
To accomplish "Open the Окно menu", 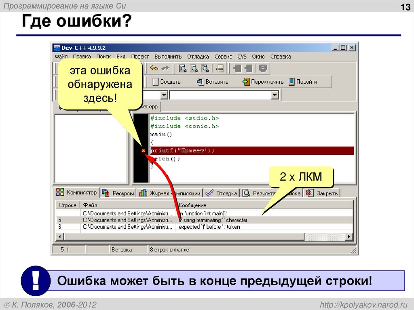I will point(258,57).
